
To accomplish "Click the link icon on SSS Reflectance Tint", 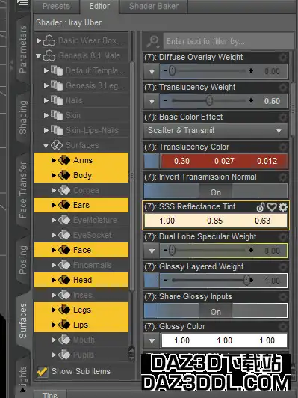I will pyautogui.click(x=261, y=207).
